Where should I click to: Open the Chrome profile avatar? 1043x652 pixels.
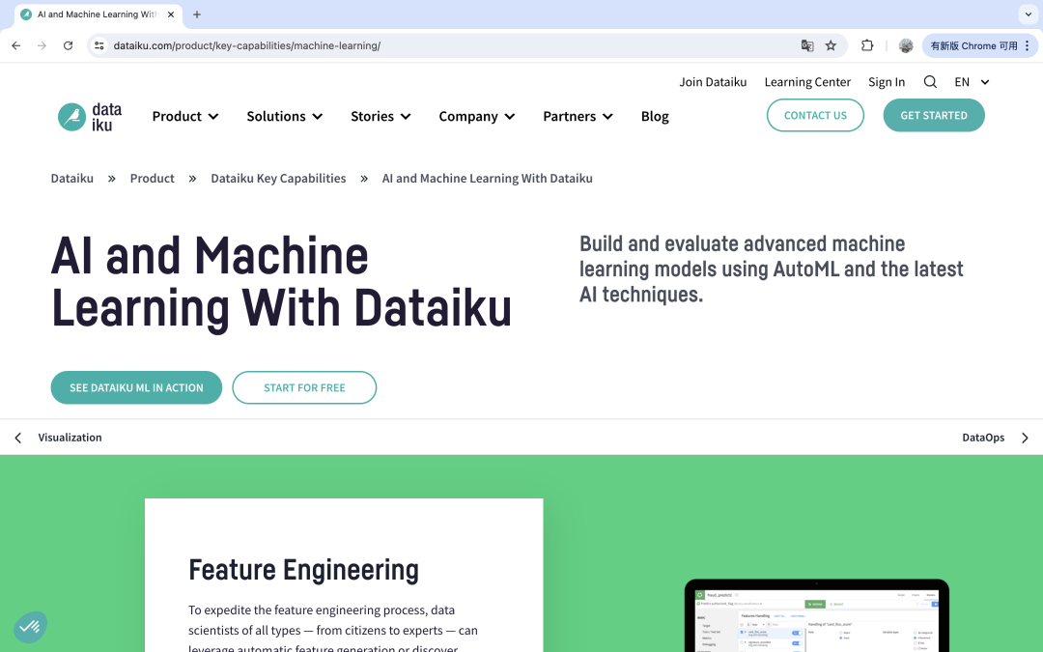[906, 45]
